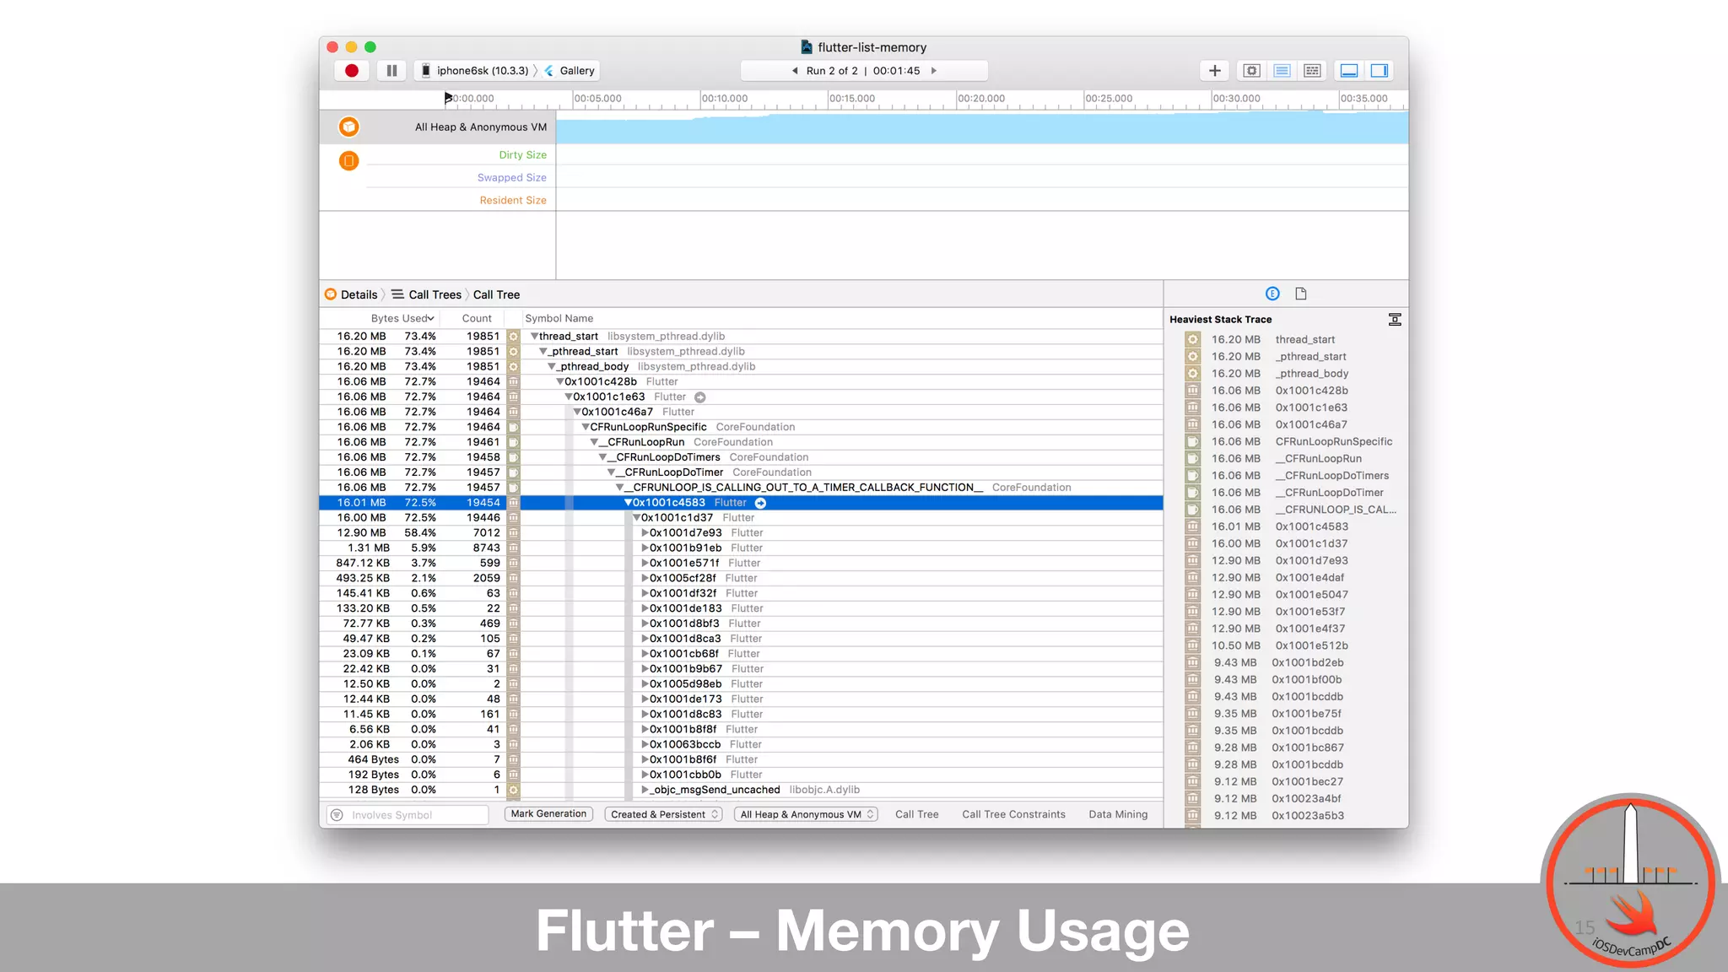Select All Heap & Anonymous VM instrument icon
Viewport: 1728px width, 972px height.
click(x=348, y=127)
